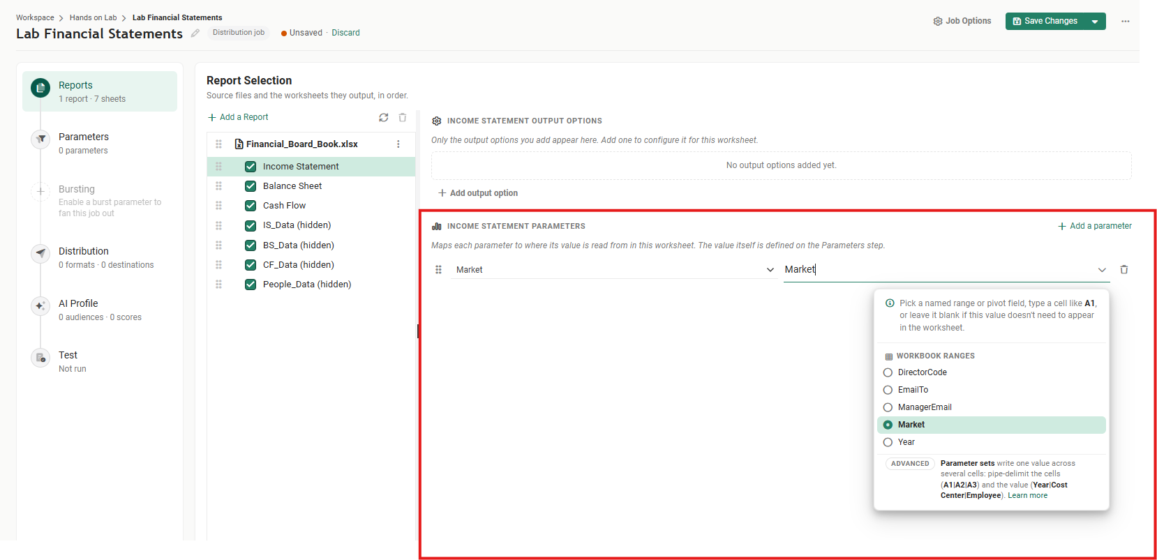Screen dimensions: 1157x560
Task: Go to Hands on Lab breadcrumb
Action: point(93,17)
